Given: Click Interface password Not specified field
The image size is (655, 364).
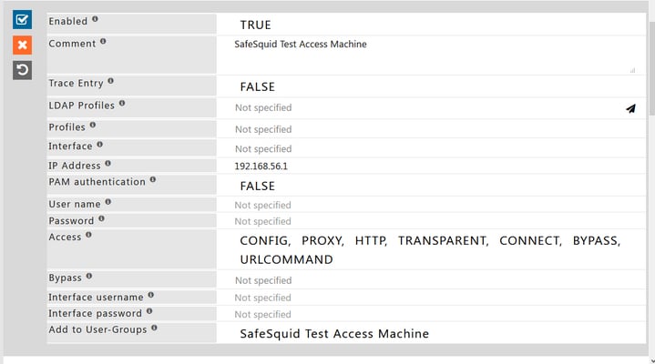Looking at the screenshot, I should pos(431,314).
